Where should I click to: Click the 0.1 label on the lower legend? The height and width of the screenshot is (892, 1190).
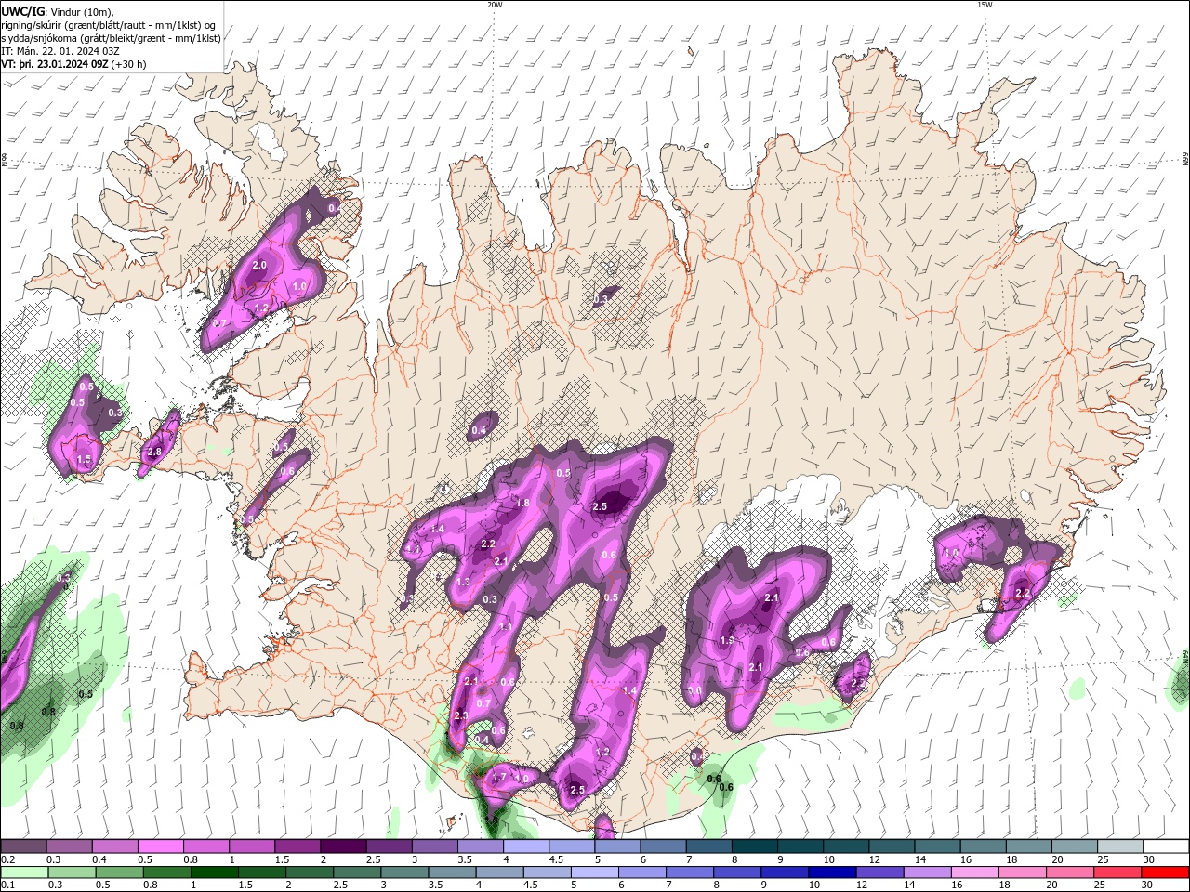(7, 885)
